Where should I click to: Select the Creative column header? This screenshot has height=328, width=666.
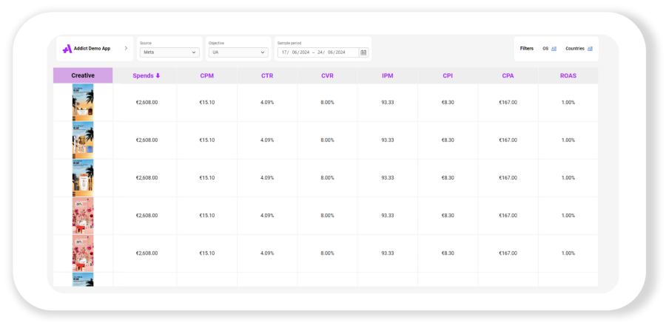(83, 75)
